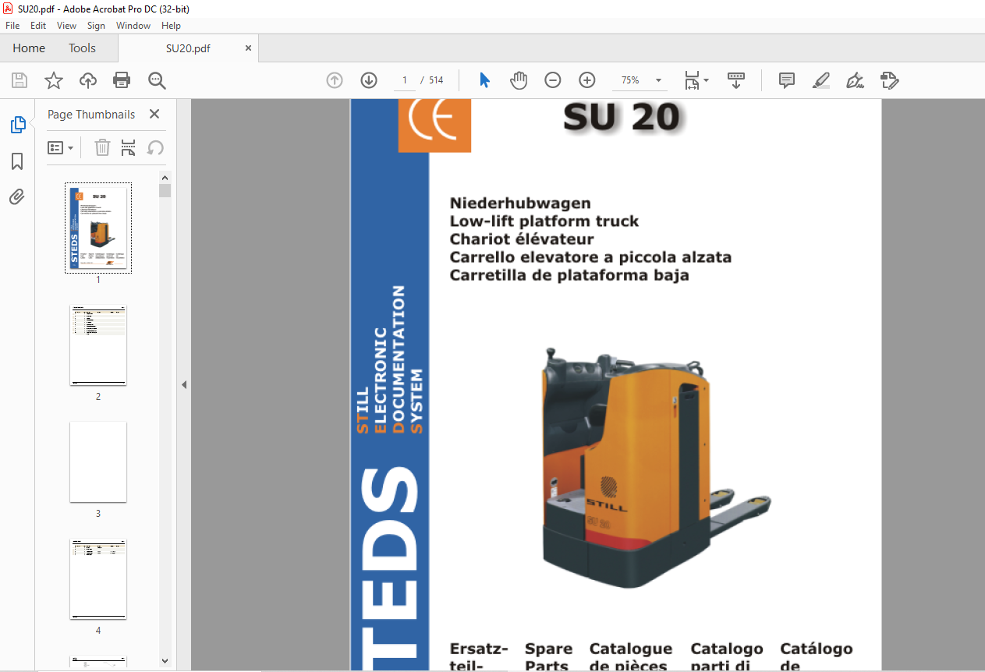Open the thumbnail options dropdown menu

coord(61,147)
